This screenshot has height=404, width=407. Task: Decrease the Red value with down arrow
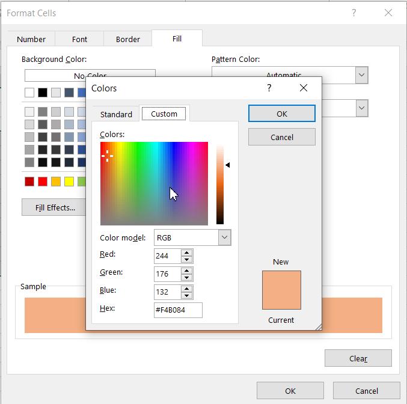187,260
